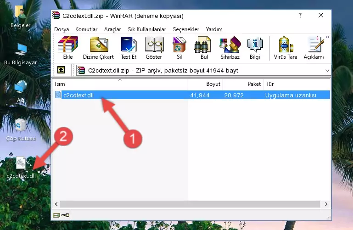This screenshot has height=230, width=353.
Task: Click the drive icon in status bar
Action: (x=56, y=215)
